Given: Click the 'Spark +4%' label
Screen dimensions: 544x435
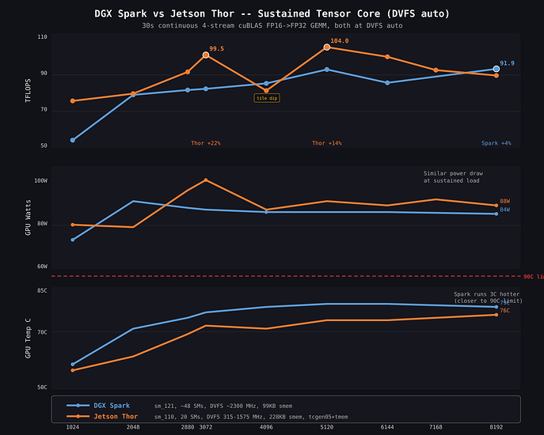Looking at the screenshot, I should click(496, 143).
